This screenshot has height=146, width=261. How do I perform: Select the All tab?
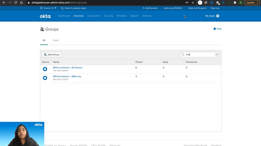44,40
